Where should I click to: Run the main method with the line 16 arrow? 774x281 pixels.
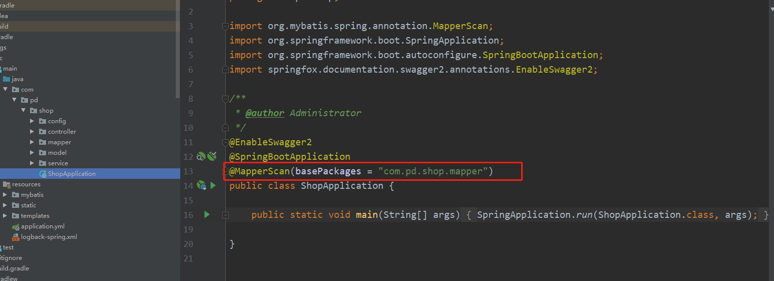[207, 214]
